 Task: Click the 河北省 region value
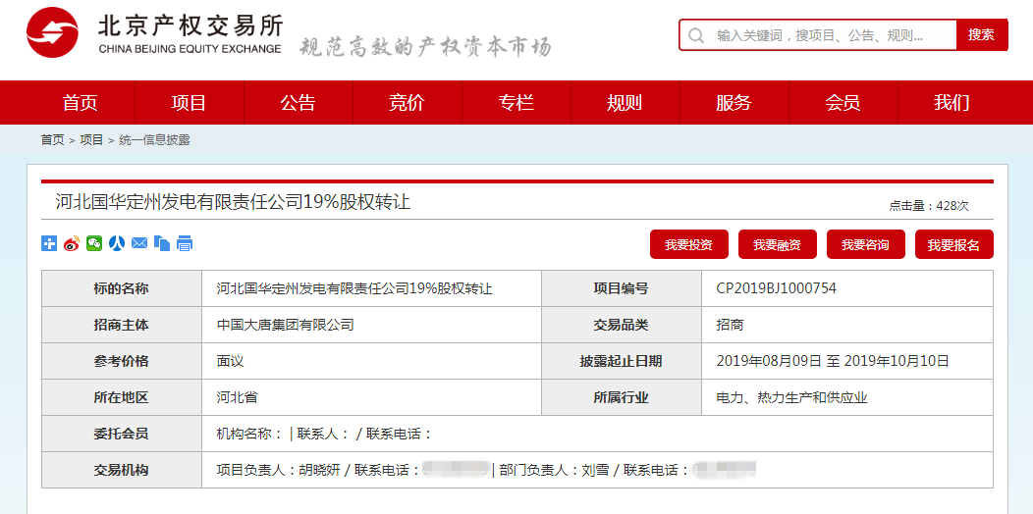238,397
